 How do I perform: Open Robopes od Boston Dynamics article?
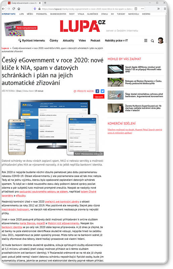tap(143, 82)
